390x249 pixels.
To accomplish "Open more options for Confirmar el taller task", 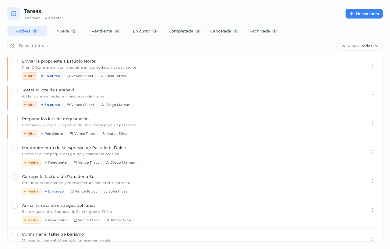I will (373, 239).
